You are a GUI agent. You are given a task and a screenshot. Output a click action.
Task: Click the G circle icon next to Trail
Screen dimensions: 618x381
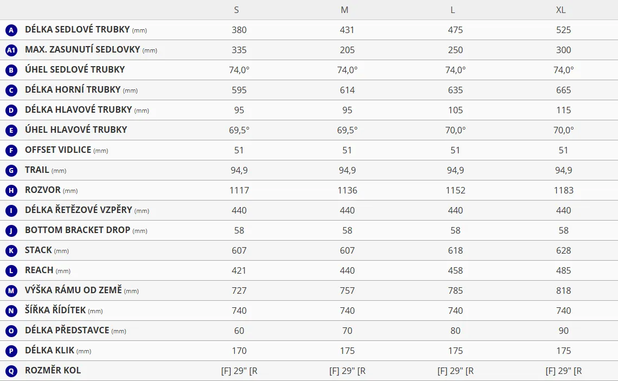click(11, 171)
